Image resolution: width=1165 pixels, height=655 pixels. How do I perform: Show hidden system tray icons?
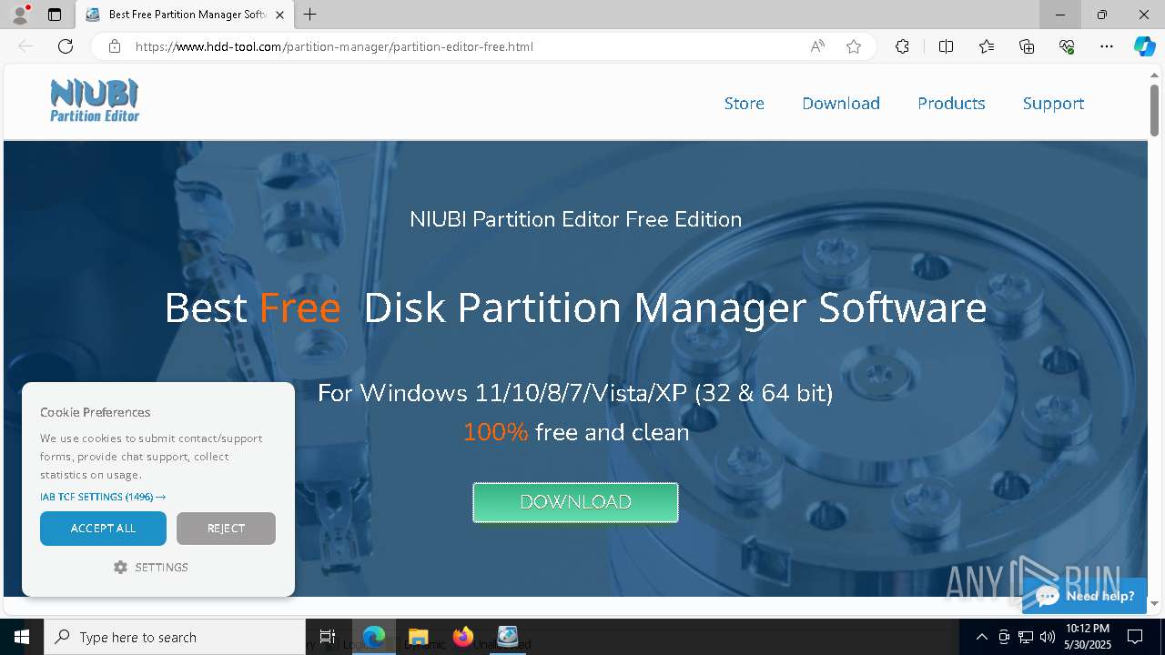[x=981, y=637]
